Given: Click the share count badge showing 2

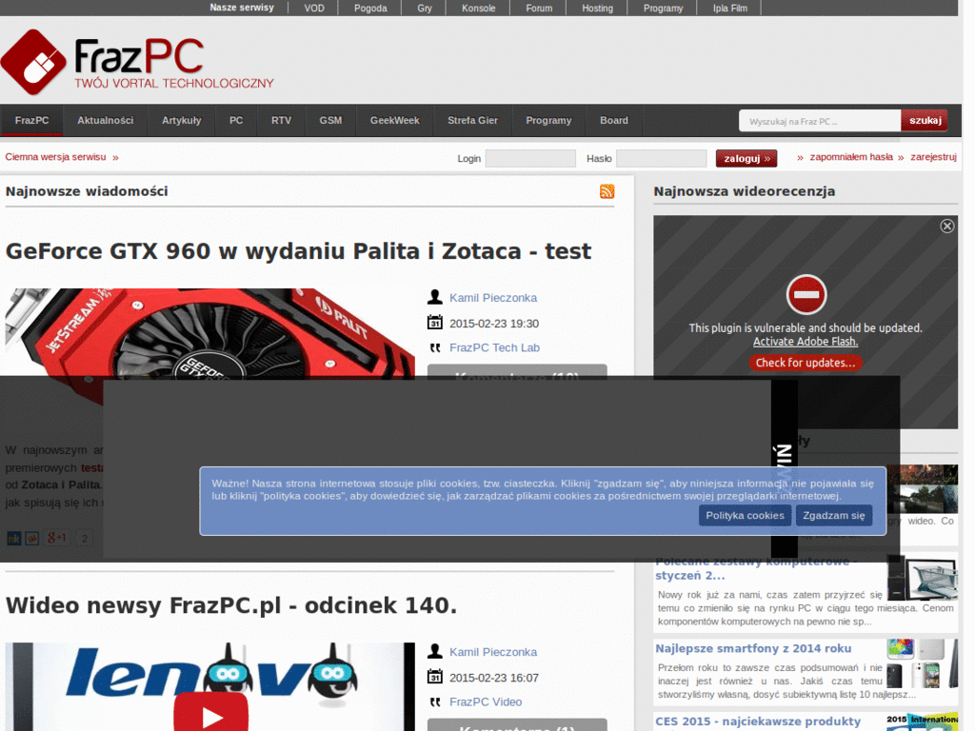Looking at the screenshot, I should [x=84, y=538].
